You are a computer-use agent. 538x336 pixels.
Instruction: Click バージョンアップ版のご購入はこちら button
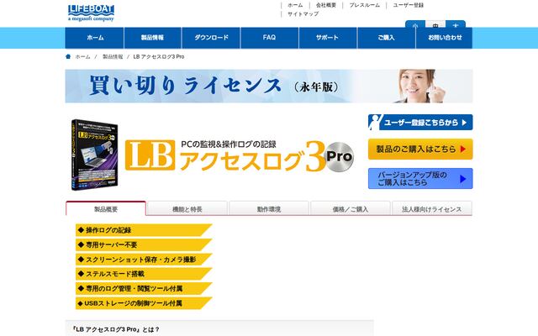point(420,179)
